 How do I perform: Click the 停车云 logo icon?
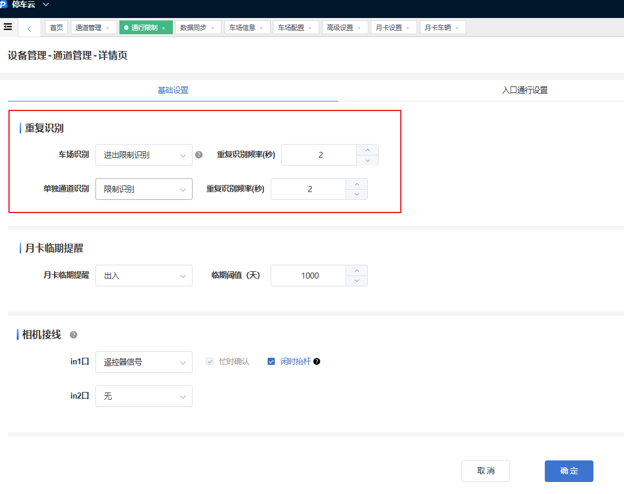click(4, 4)
